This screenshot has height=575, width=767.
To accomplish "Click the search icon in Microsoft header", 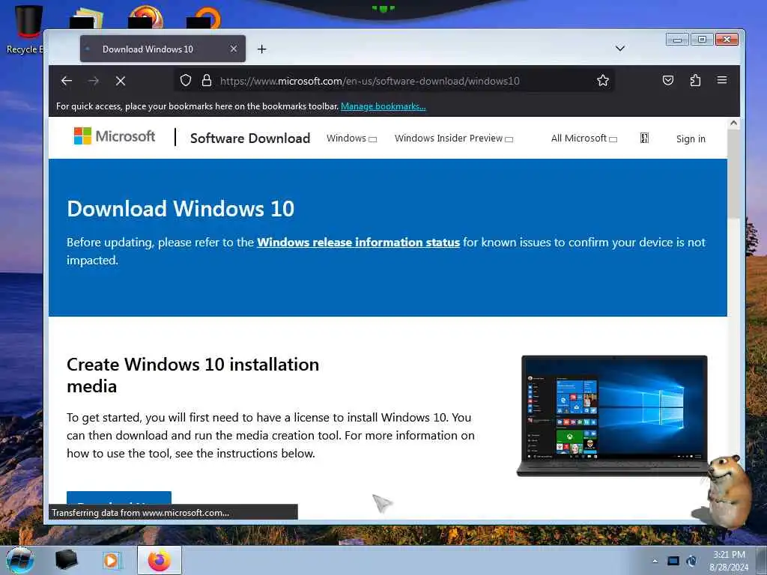I will (x=644, y=139).
